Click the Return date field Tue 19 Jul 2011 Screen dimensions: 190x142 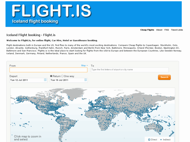[x=69, y=80]
